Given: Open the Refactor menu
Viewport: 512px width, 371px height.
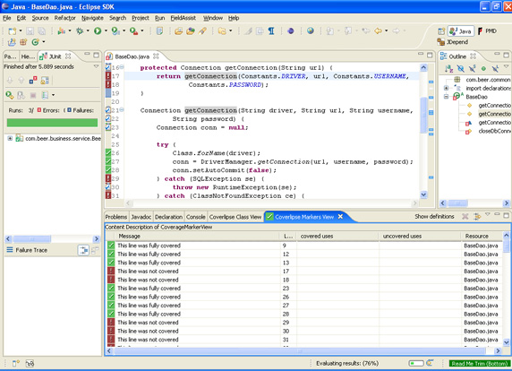Looking at the screenshot, I should [x=65, y=18].
